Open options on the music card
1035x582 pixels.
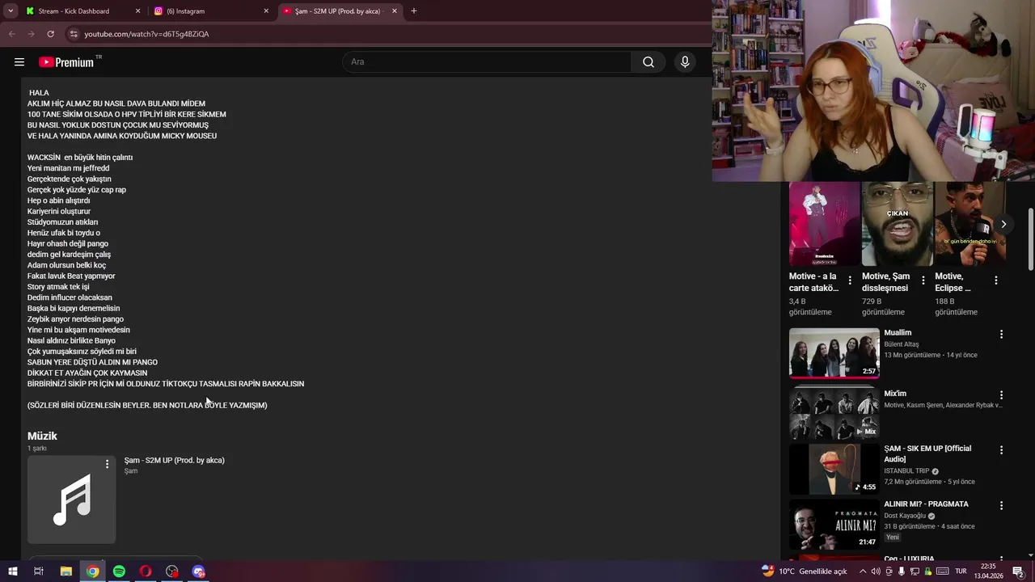(x=107, y=464)
